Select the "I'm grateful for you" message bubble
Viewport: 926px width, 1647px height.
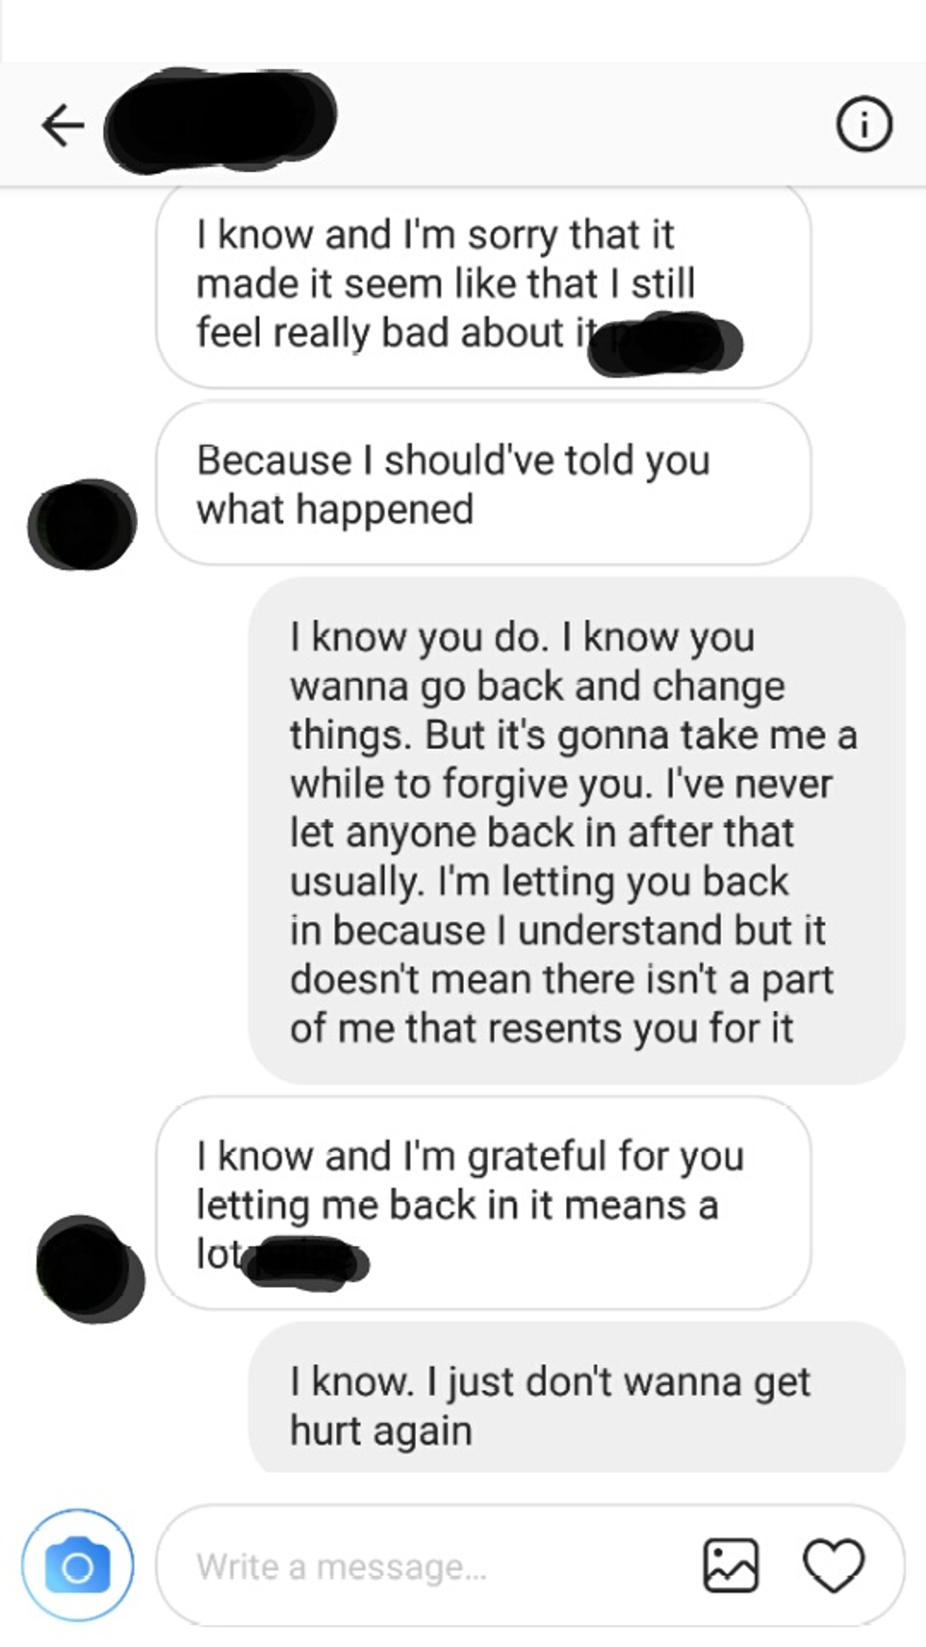pyautogui.click(x=483, y=1203)
